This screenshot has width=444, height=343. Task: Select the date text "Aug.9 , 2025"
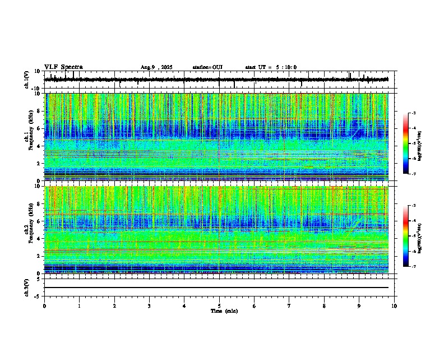pos(156,67)
